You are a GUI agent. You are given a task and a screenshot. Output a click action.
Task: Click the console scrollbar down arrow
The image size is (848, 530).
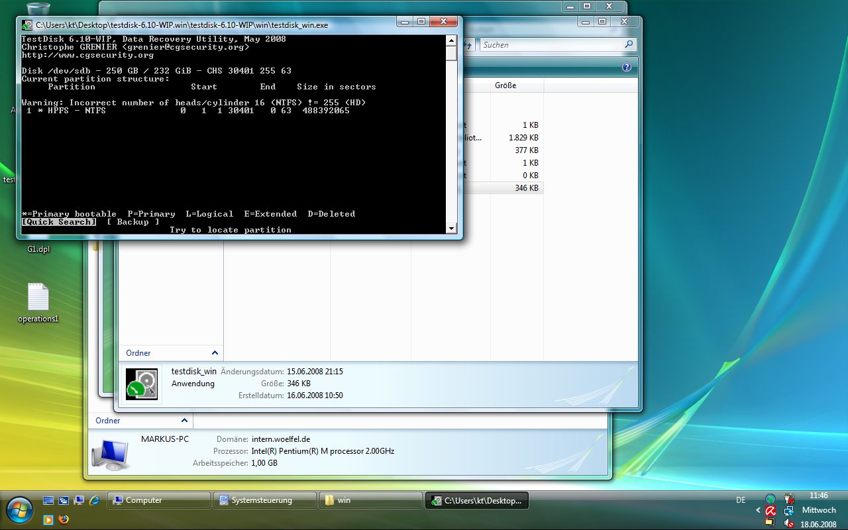[x=451, y=229]
